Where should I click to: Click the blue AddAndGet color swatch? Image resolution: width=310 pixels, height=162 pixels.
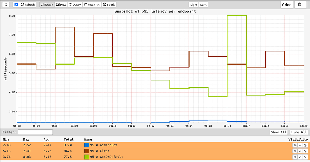[x=86, y=145]
